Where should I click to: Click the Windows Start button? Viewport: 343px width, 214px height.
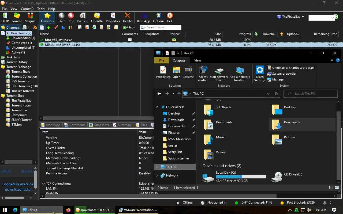point(5,210)
